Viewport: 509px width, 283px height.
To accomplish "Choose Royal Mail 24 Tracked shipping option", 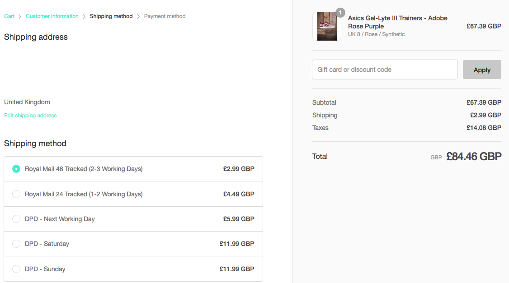I will (16, 194).
